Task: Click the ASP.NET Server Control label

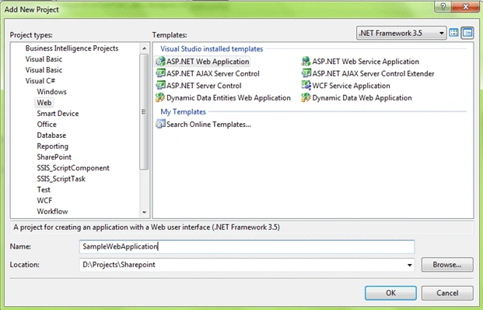Action: (x=204, y=86)
